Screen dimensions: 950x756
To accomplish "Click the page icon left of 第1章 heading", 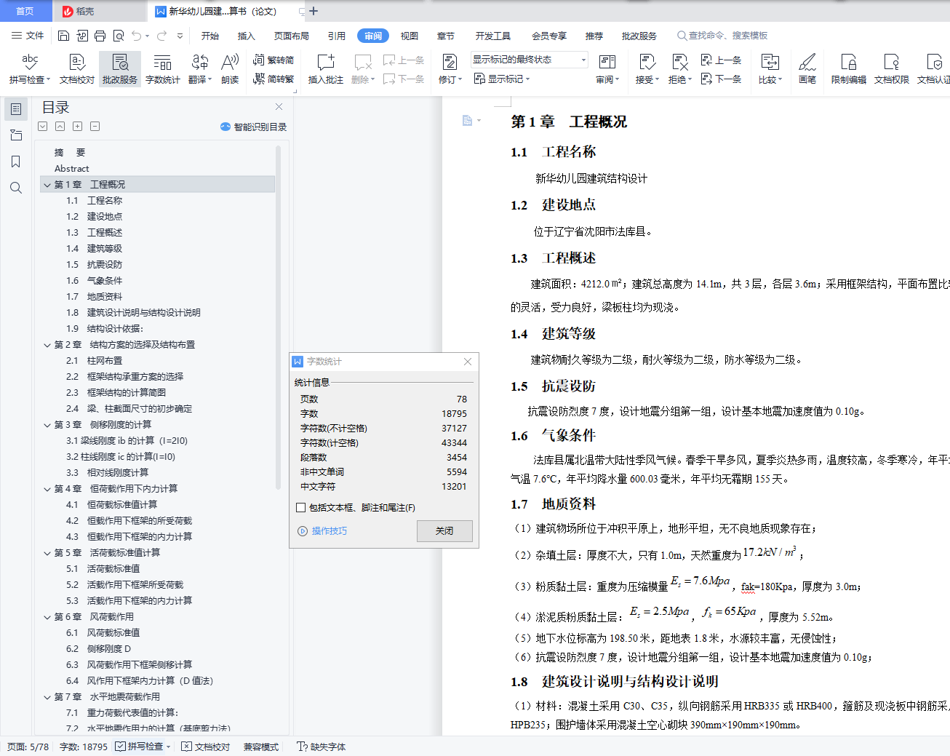I will 467,120.
